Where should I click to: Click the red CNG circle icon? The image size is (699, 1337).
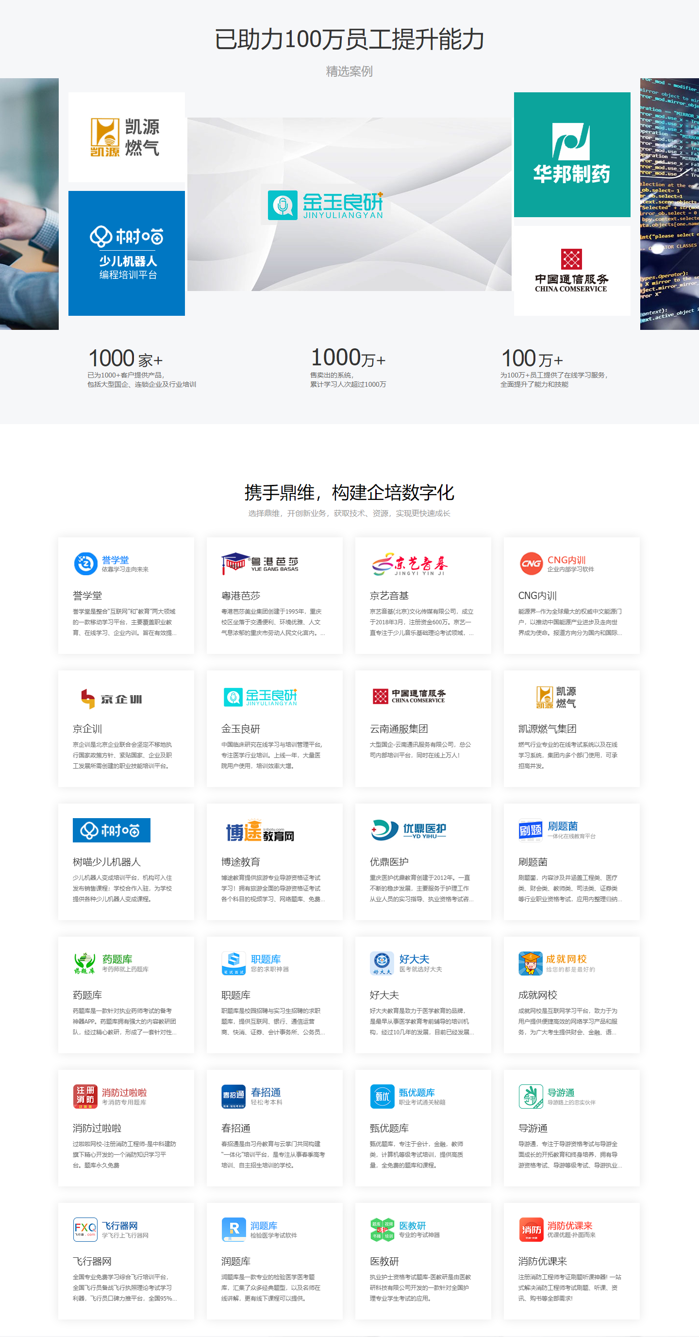[x=531, y=564]
